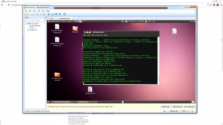Open the VM menu in VMware

pyautogui.click(x=39, y=11)
